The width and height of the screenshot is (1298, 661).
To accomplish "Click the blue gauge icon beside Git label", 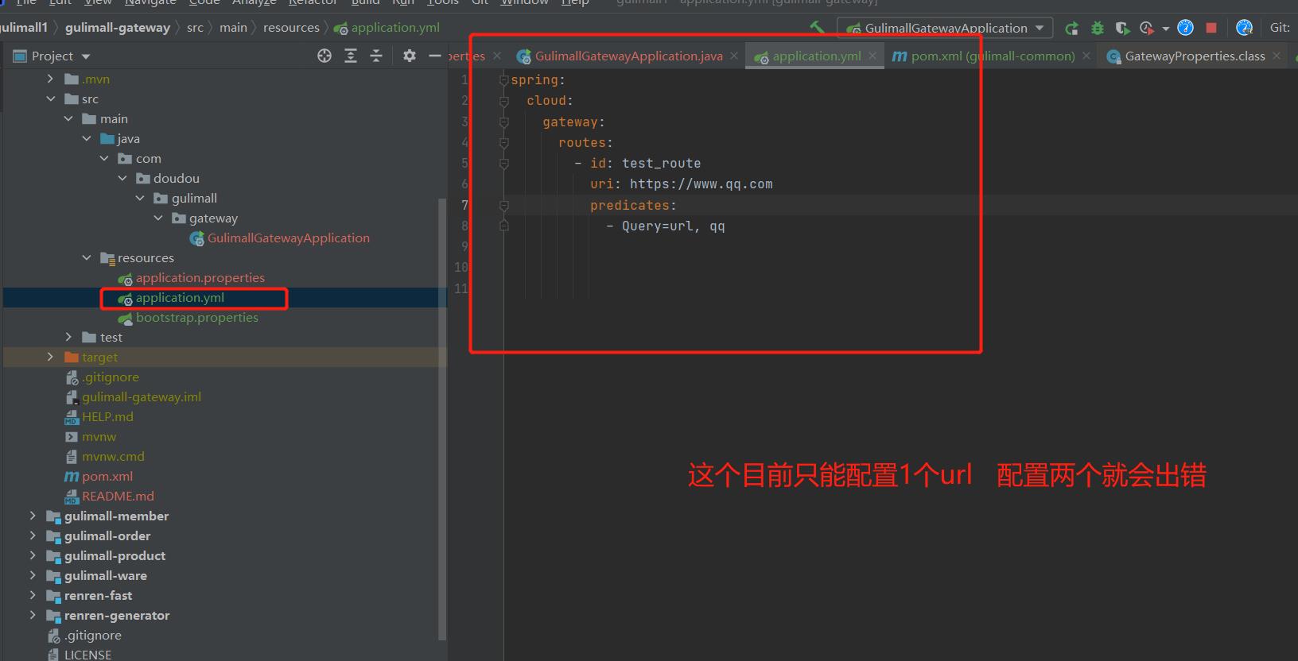I will pos(1245,28).
